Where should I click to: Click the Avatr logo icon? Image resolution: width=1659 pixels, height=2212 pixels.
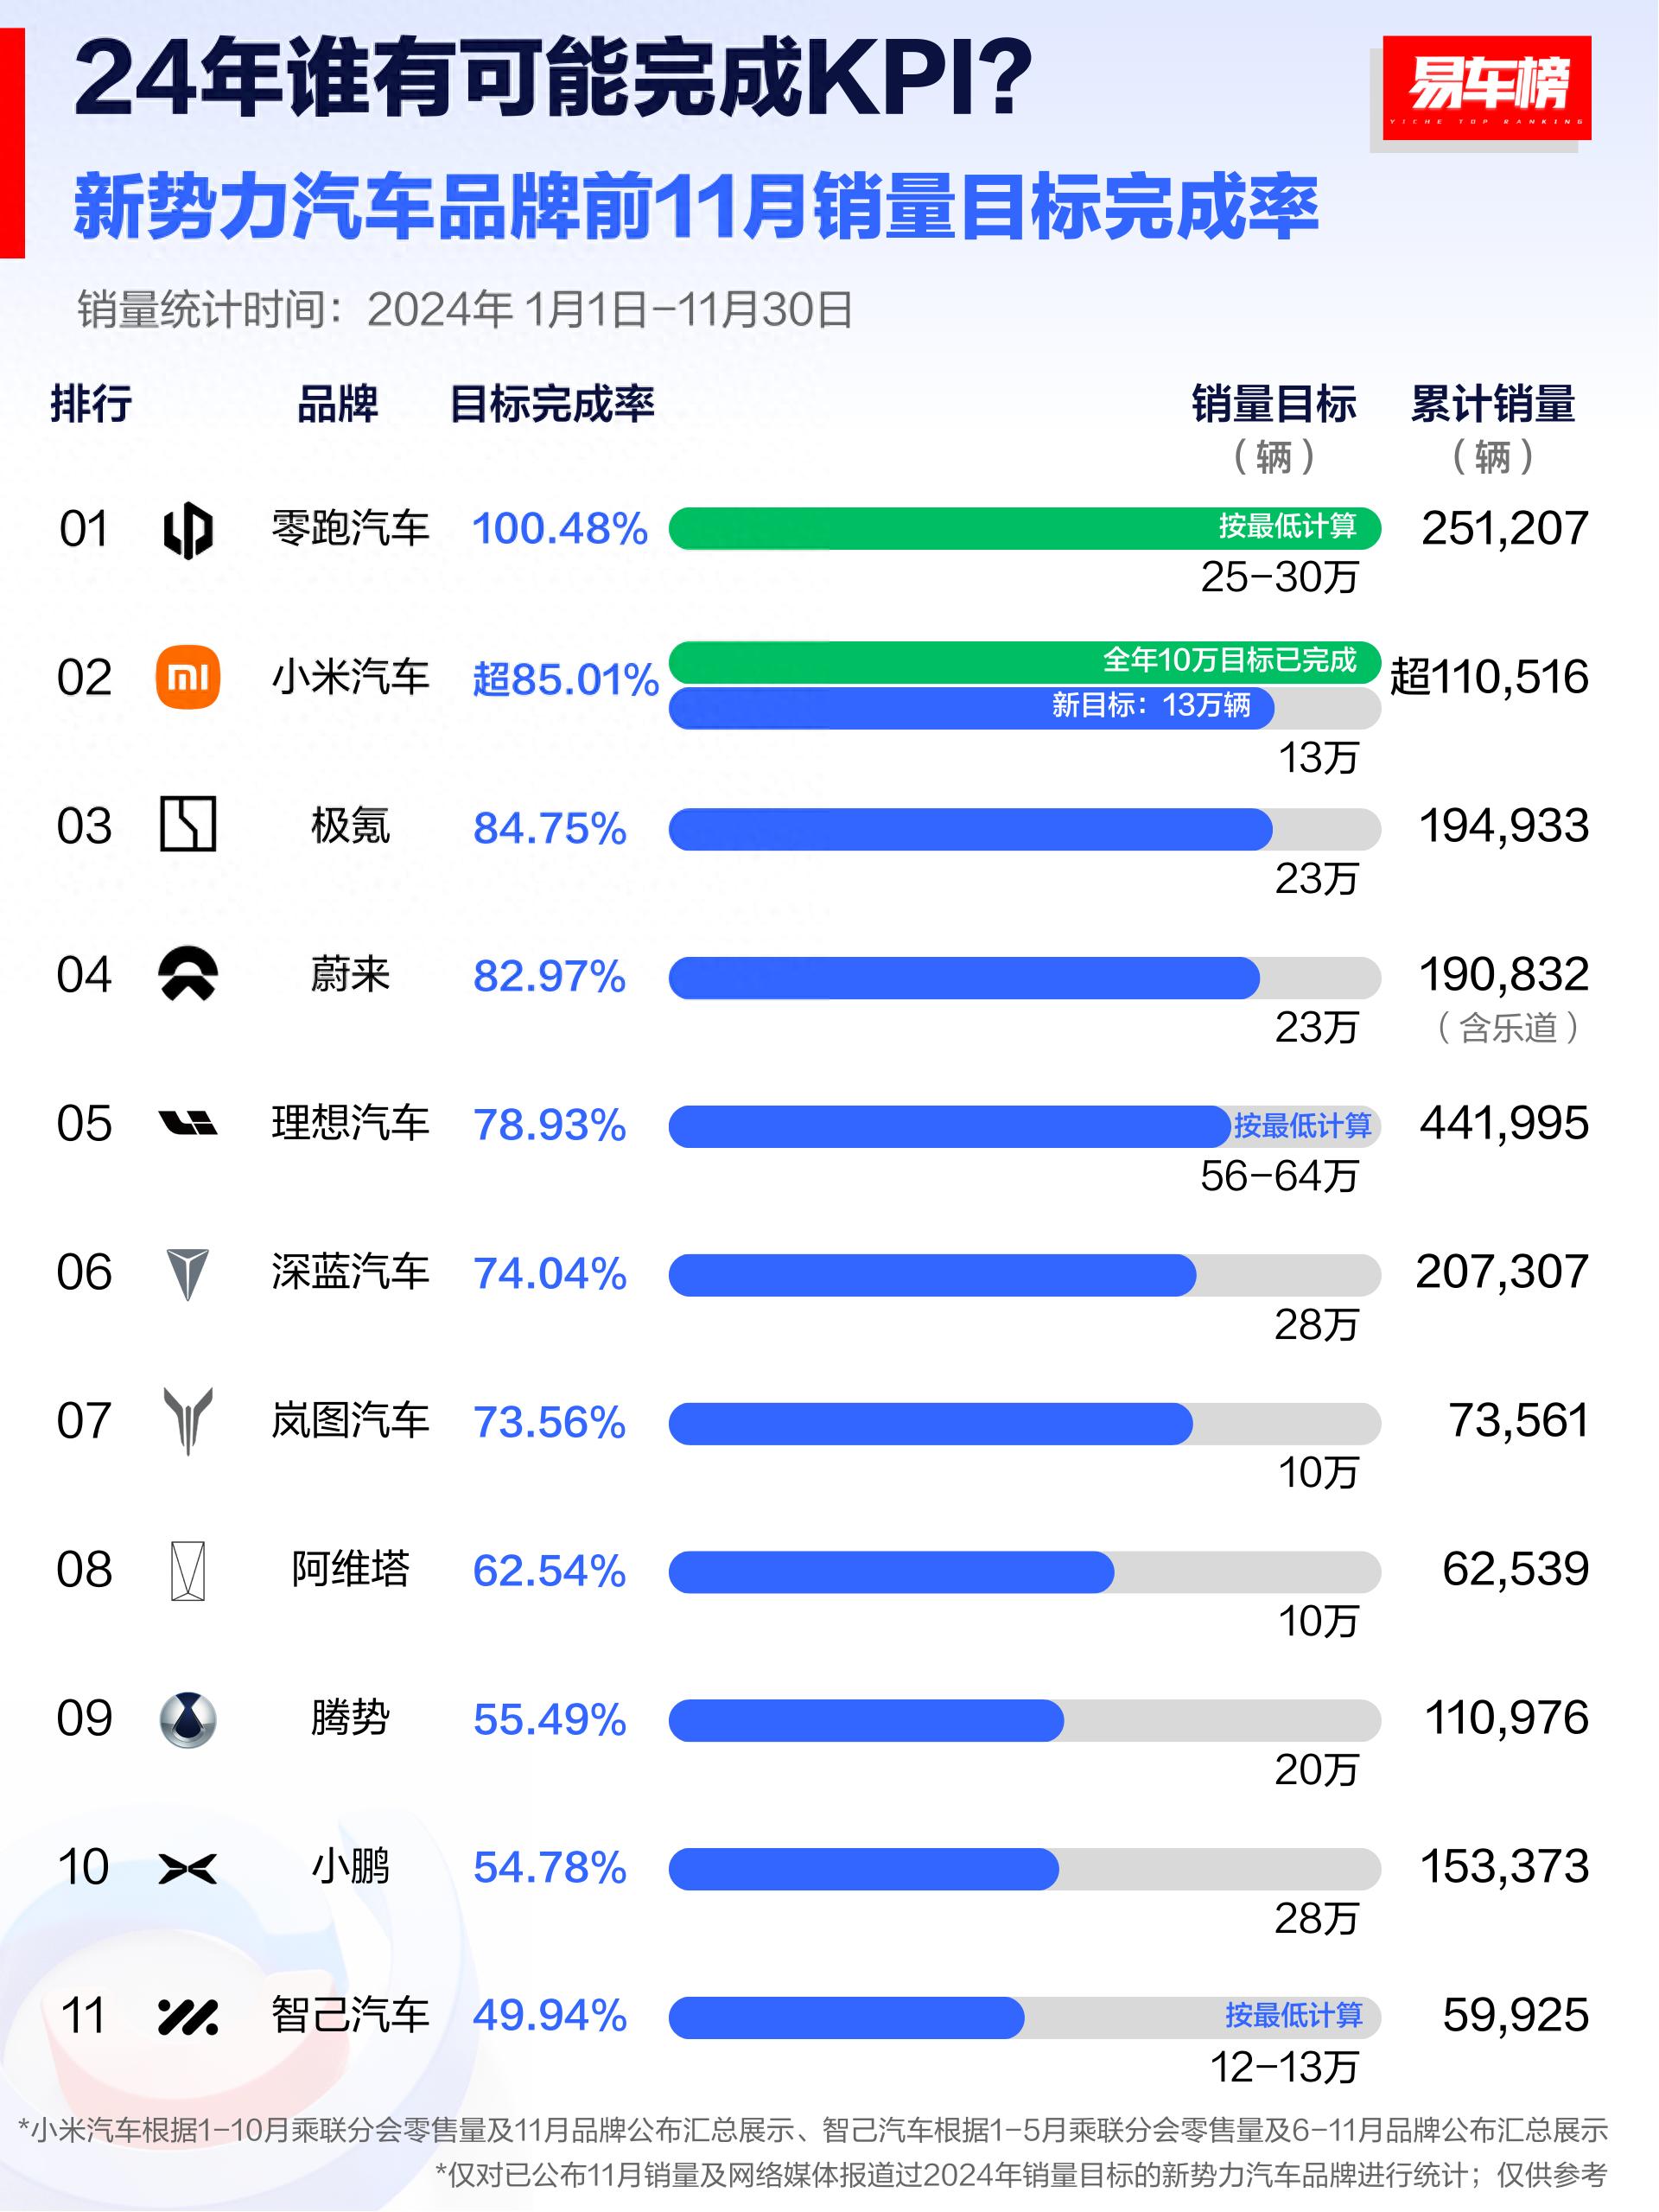(x=188, y=1570)
